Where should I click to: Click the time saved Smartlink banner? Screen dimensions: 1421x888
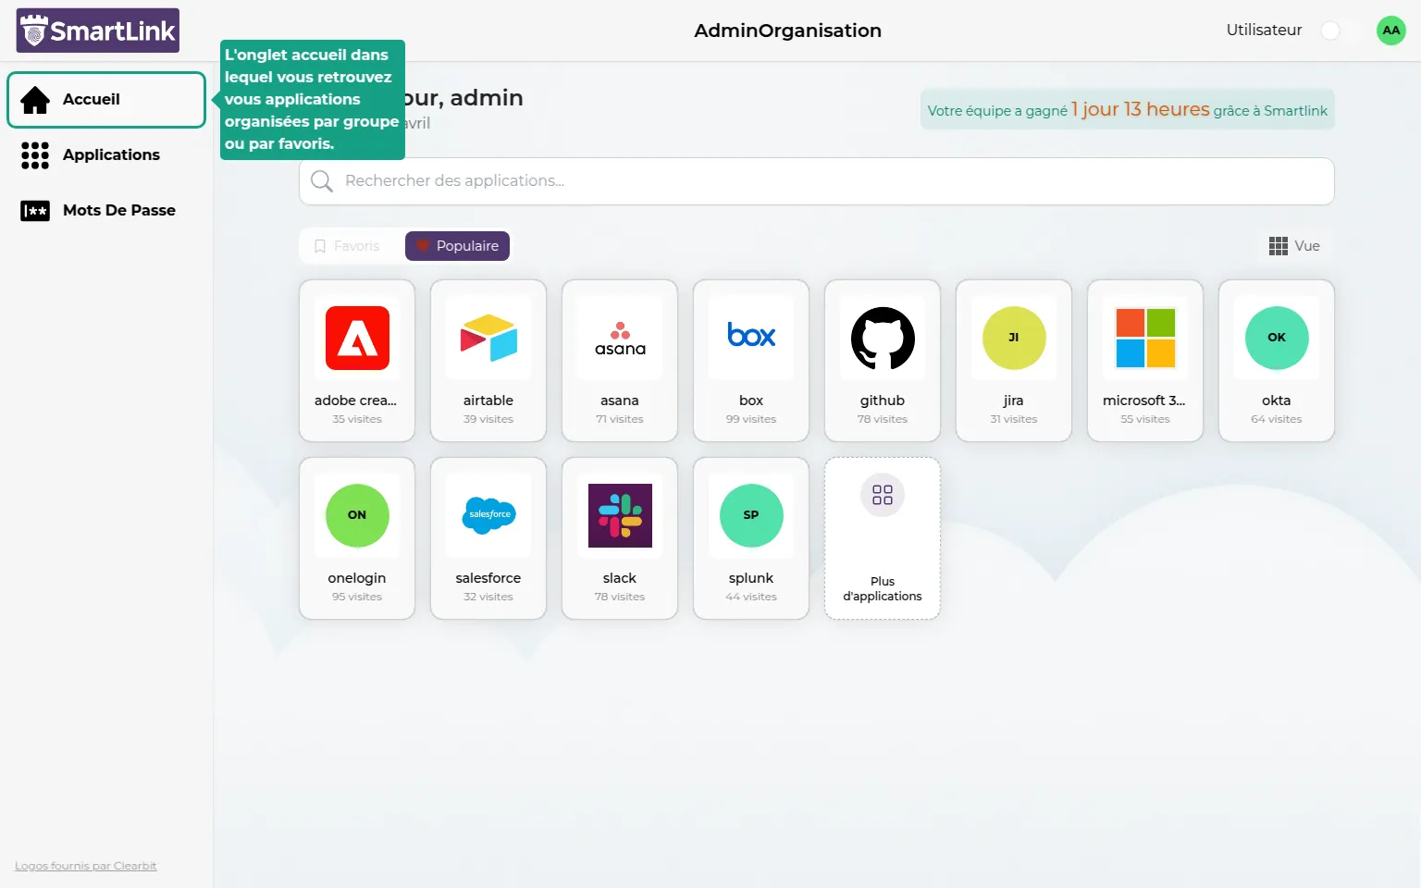pyautogui.click(x=1127, y=109)
